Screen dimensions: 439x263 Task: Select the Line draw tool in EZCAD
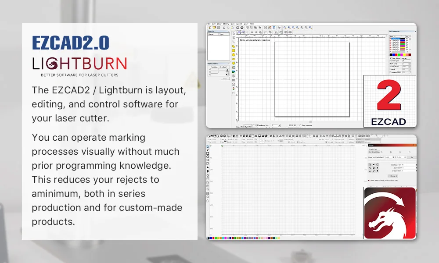point(234,42)
